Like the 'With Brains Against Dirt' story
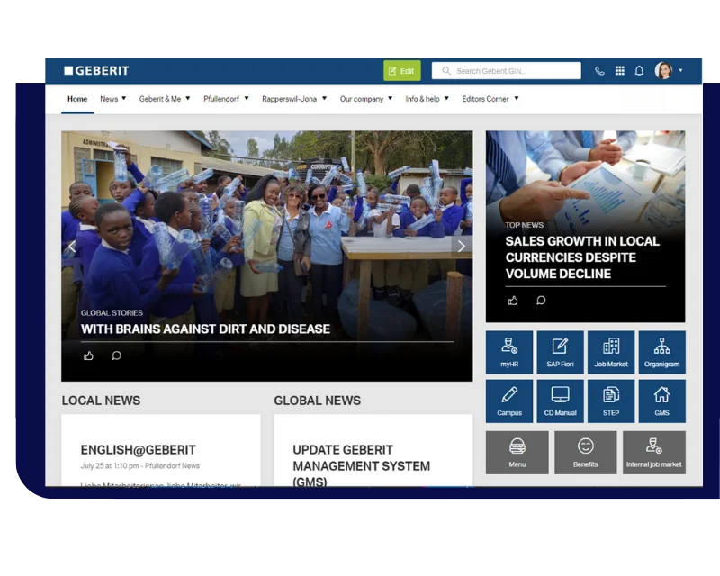This screenshot has width=720, height=576. (x=88, y=355)
